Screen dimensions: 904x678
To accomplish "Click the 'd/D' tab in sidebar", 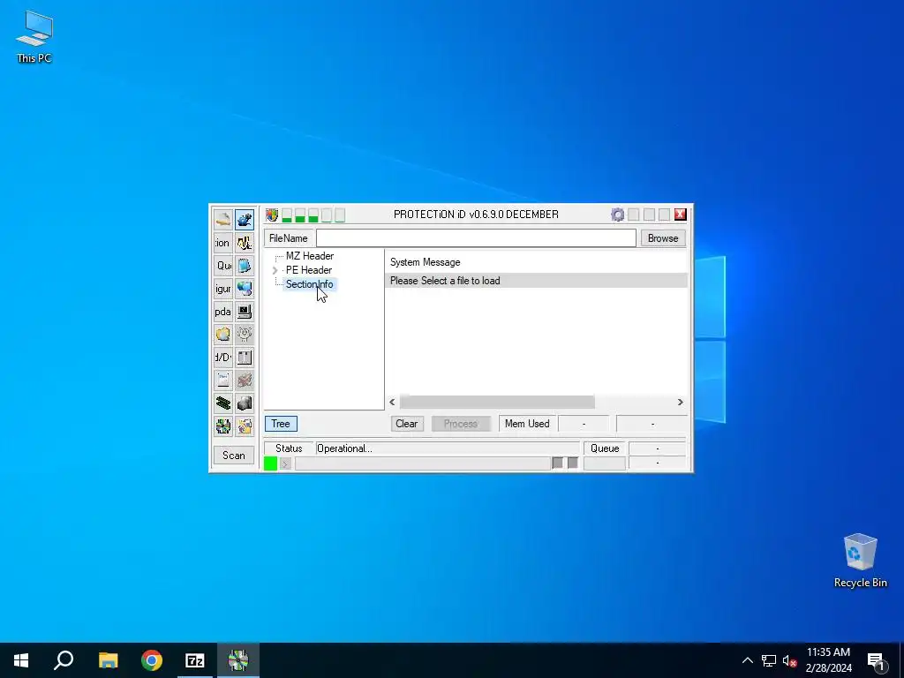I will pyautogui.click(x=223, y=358).
